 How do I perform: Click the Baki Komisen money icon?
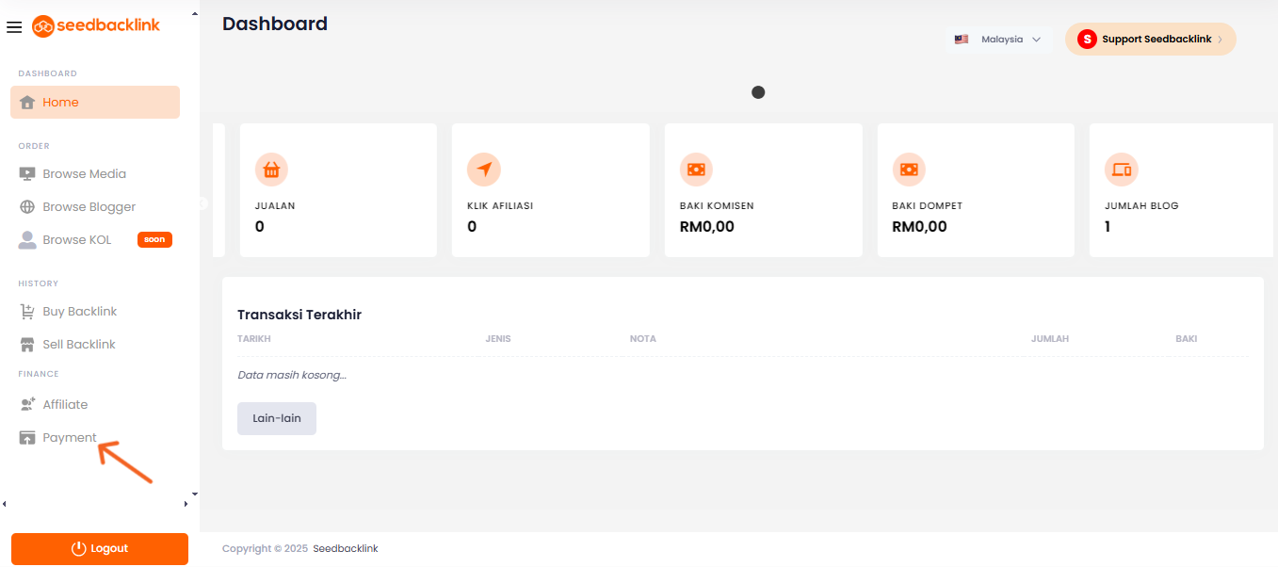click(x=696, y=170)
